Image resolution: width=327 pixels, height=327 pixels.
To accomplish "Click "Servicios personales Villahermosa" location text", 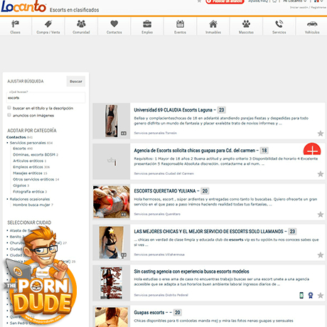I will point(159,254).
